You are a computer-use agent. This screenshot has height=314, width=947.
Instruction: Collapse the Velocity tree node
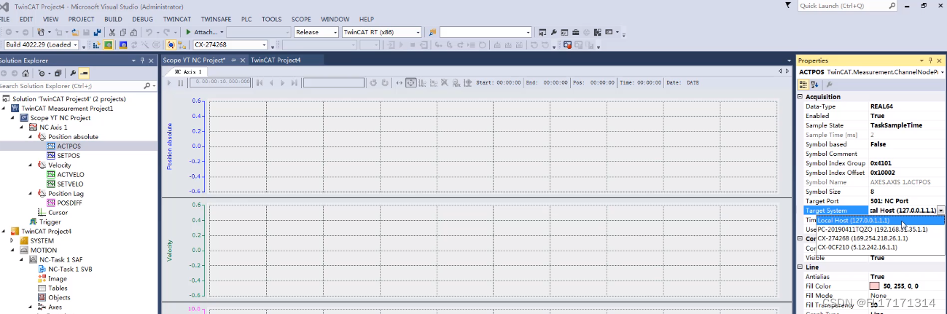[x=31, y=165]
